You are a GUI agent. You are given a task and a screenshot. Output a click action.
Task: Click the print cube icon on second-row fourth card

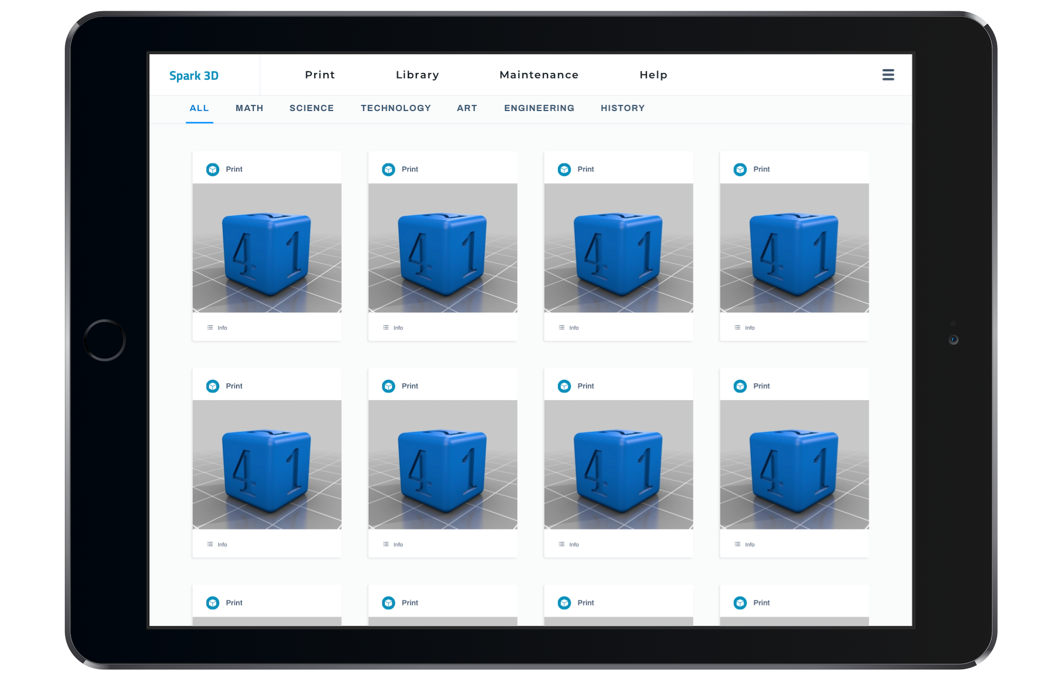coord(740,386)
